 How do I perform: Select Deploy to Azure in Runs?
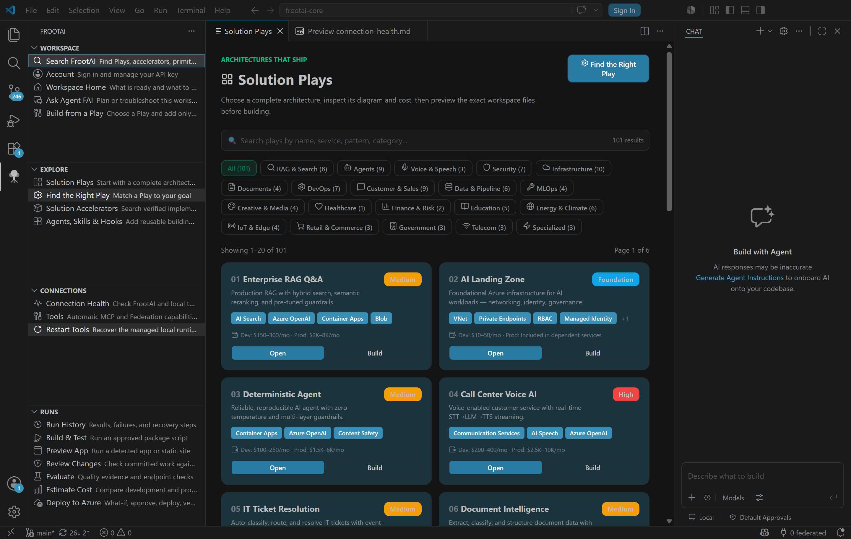[117, 502]
